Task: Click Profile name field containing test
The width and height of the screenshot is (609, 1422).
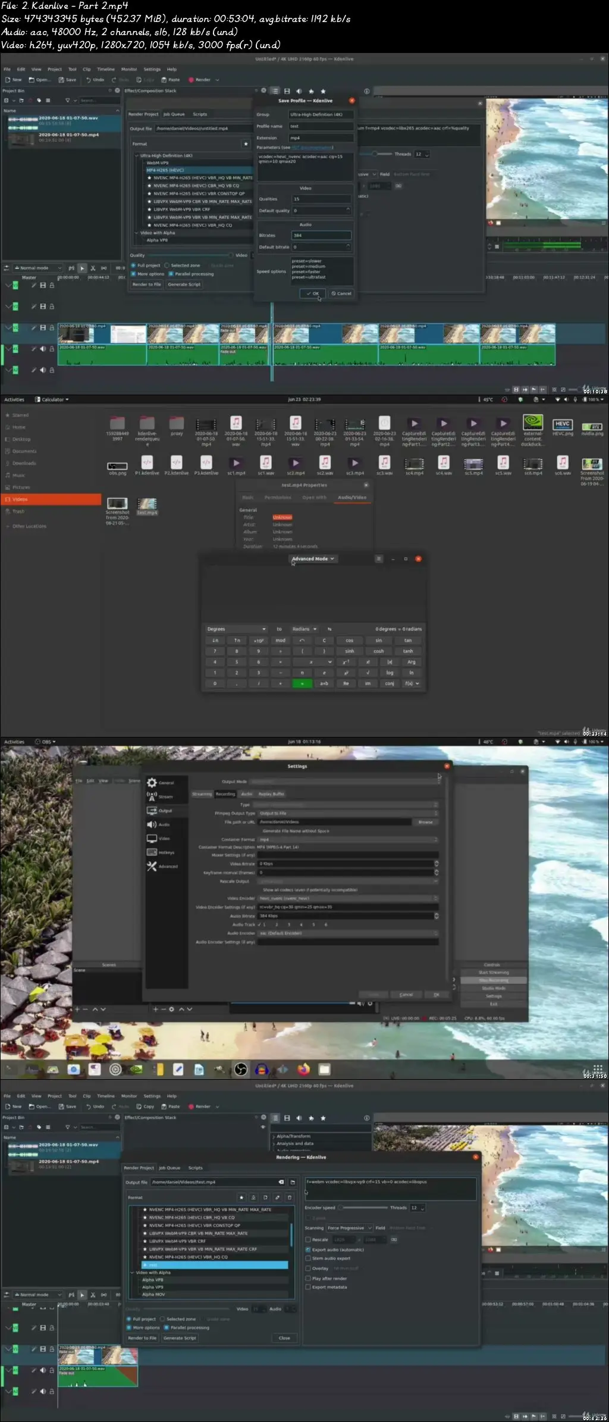Action: click(x=321, y=126)
